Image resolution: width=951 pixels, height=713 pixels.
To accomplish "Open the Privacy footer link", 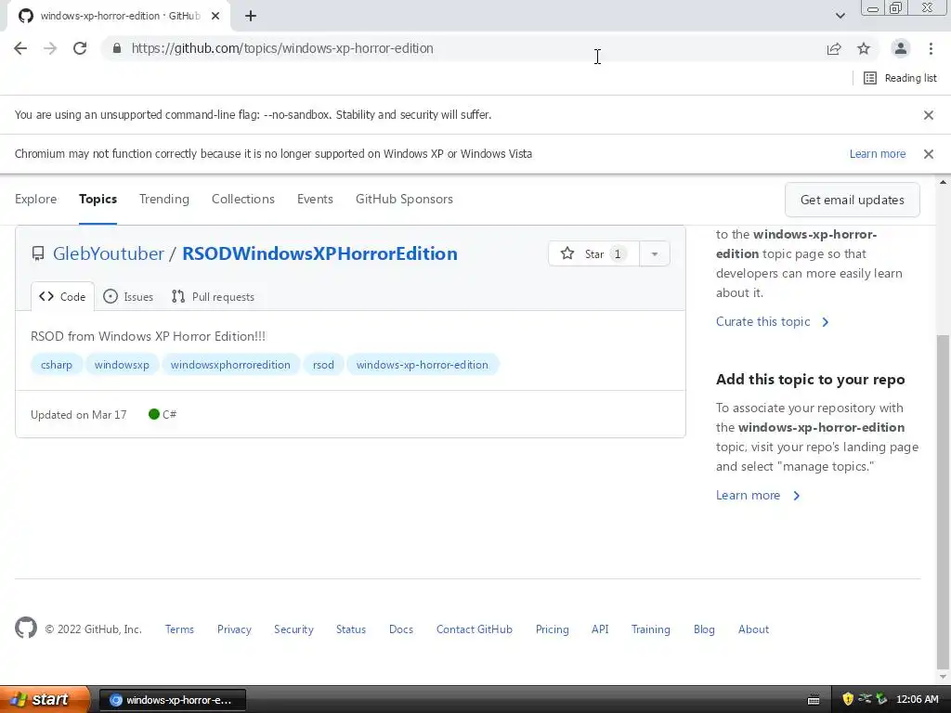I will [234, 629].
